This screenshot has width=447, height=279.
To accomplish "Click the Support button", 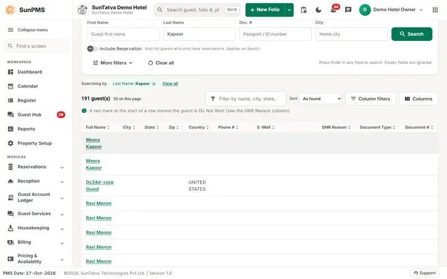I will [x=424, y=273].
